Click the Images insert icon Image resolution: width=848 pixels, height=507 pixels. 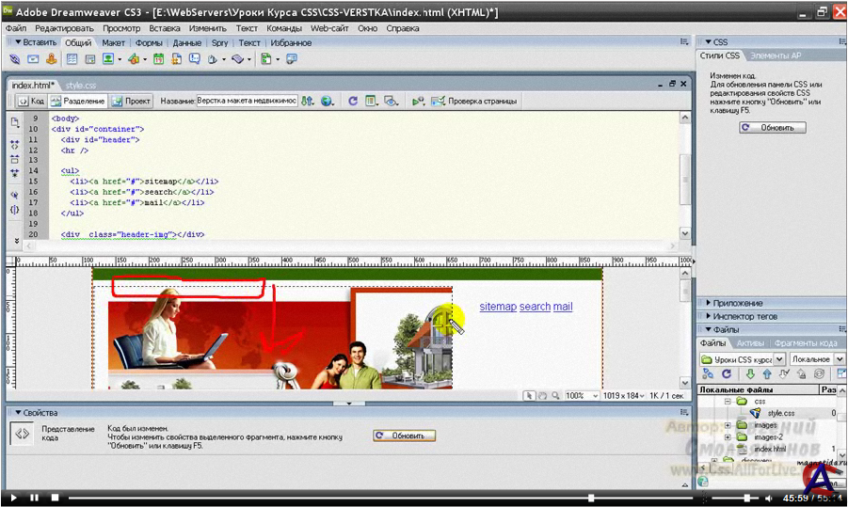click(108, 59)
